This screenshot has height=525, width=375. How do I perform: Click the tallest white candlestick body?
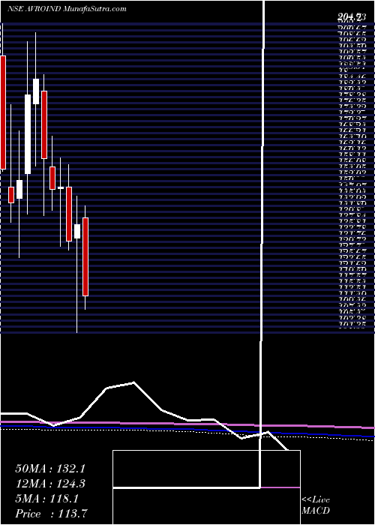(28, 134)
